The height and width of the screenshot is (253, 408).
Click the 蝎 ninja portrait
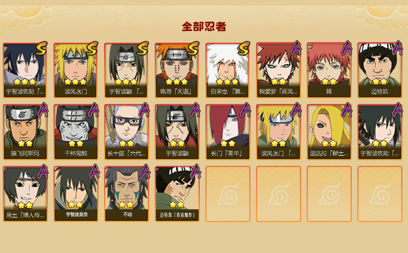329,70
